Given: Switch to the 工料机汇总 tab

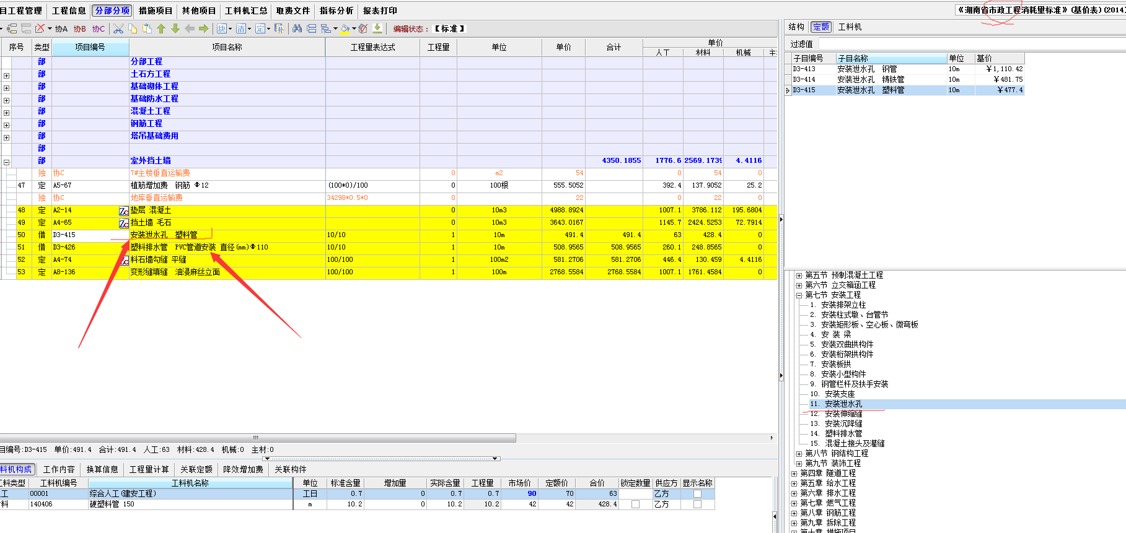Looking at the screenshot, I should pos(246,11).
